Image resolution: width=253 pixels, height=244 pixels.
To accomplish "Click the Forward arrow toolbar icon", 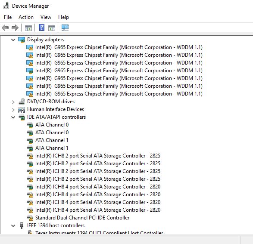I will click(15, 28).
